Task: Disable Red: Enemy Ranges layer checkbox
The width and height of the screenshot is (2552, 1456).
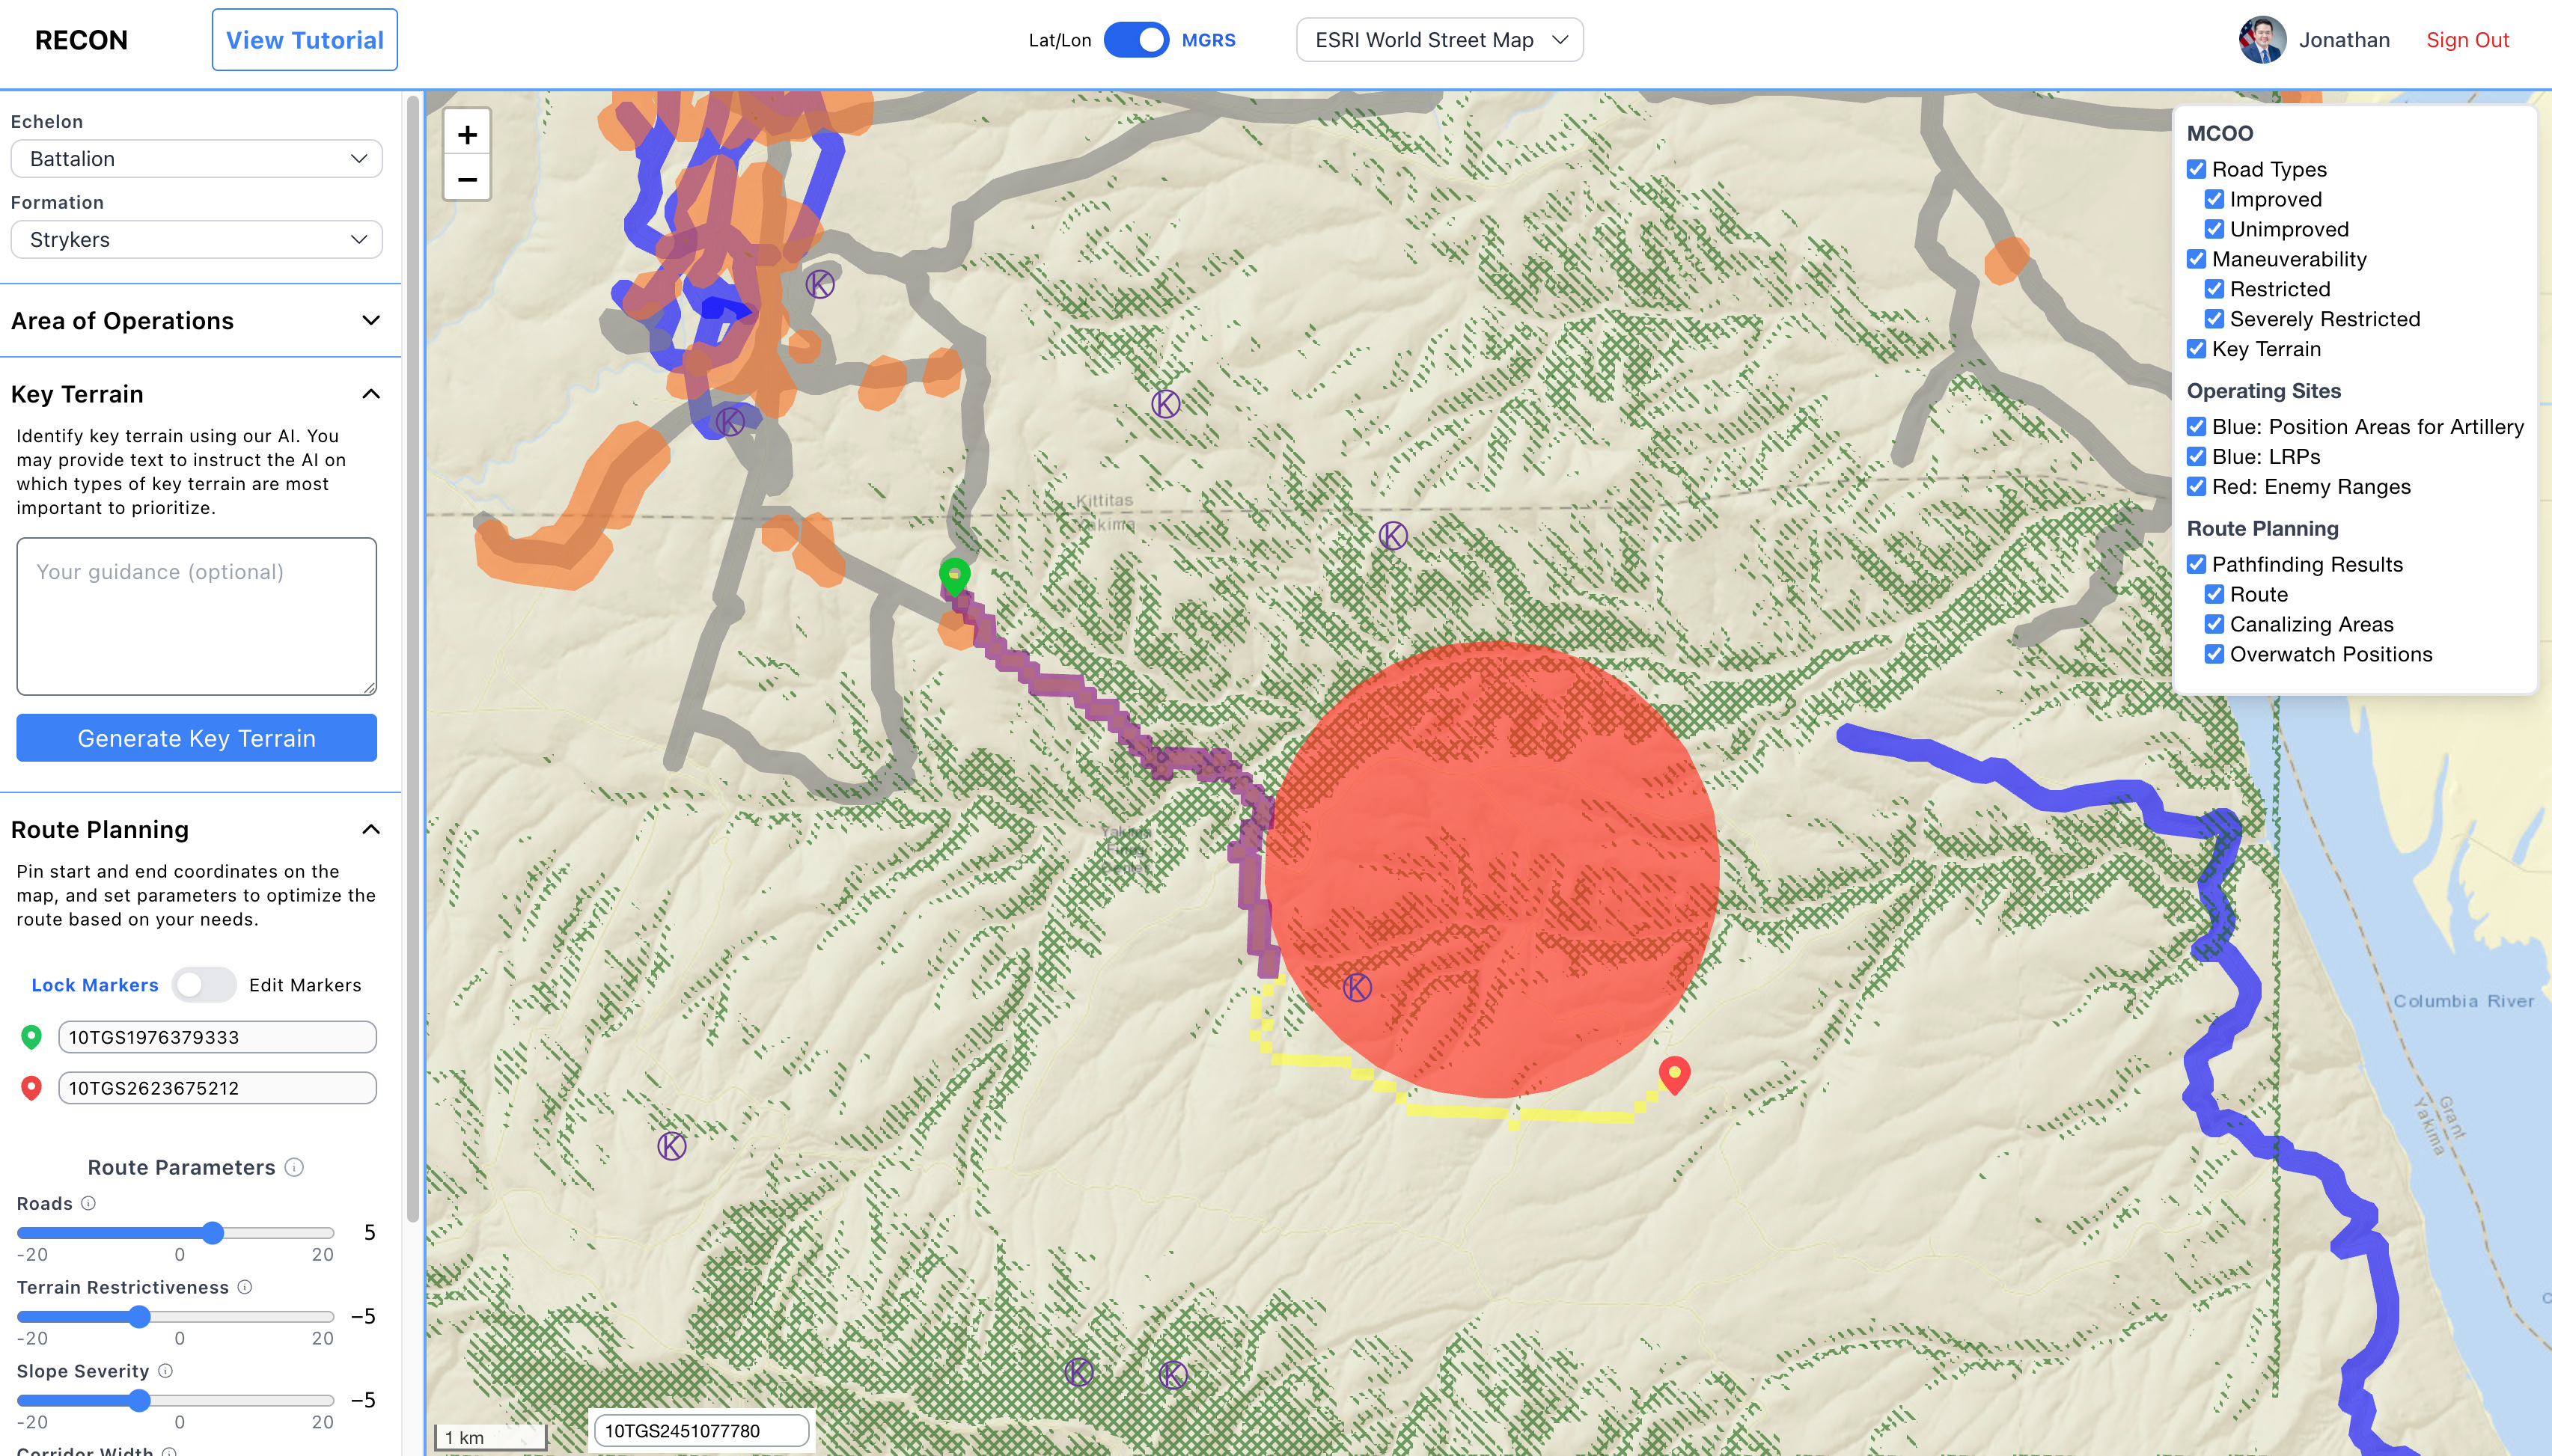Action: coord(2196,486)
